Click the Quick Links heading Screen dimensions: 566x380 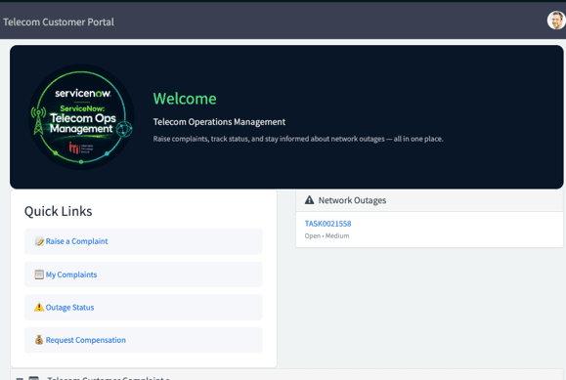(58, 211)
